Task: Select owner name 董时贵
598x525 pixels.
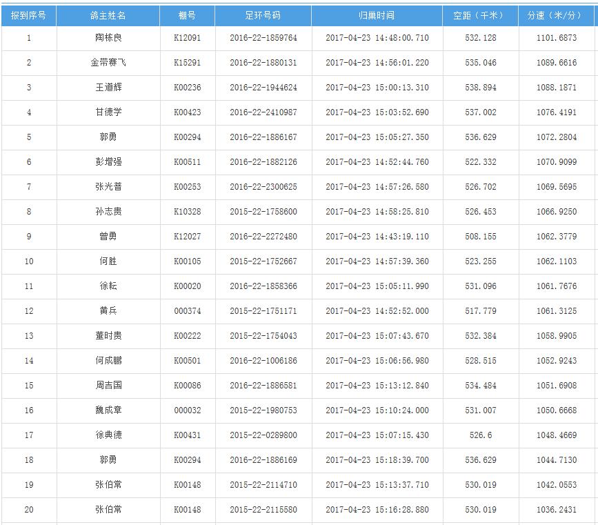Action: [x=108, y=336]
